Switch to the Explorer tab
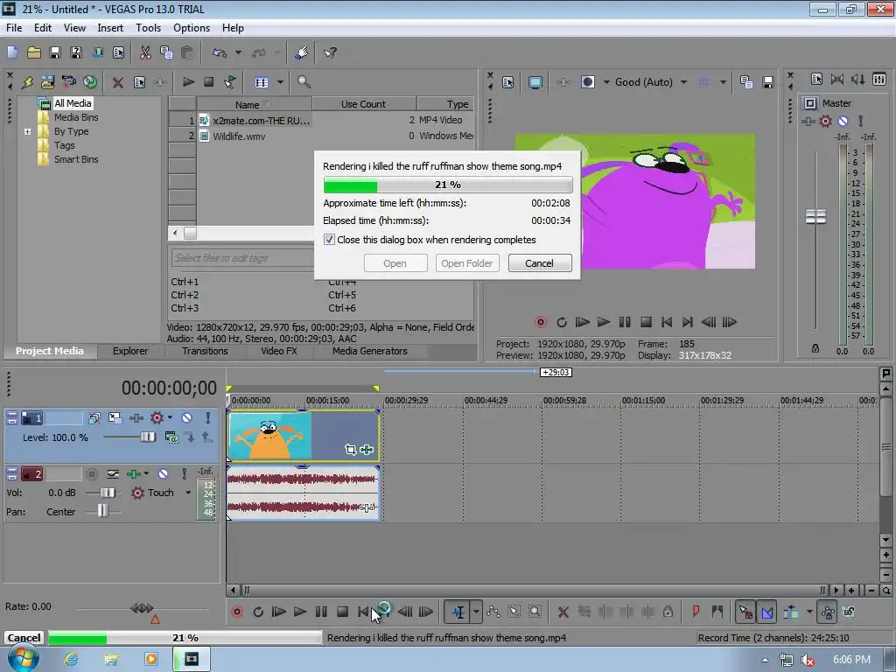This screenshot has width=896, height=672. point(129,351)
